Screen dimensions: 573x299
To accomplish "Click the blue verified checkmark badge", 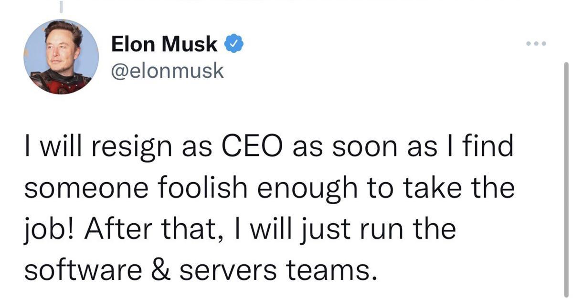I will (234, 45).
